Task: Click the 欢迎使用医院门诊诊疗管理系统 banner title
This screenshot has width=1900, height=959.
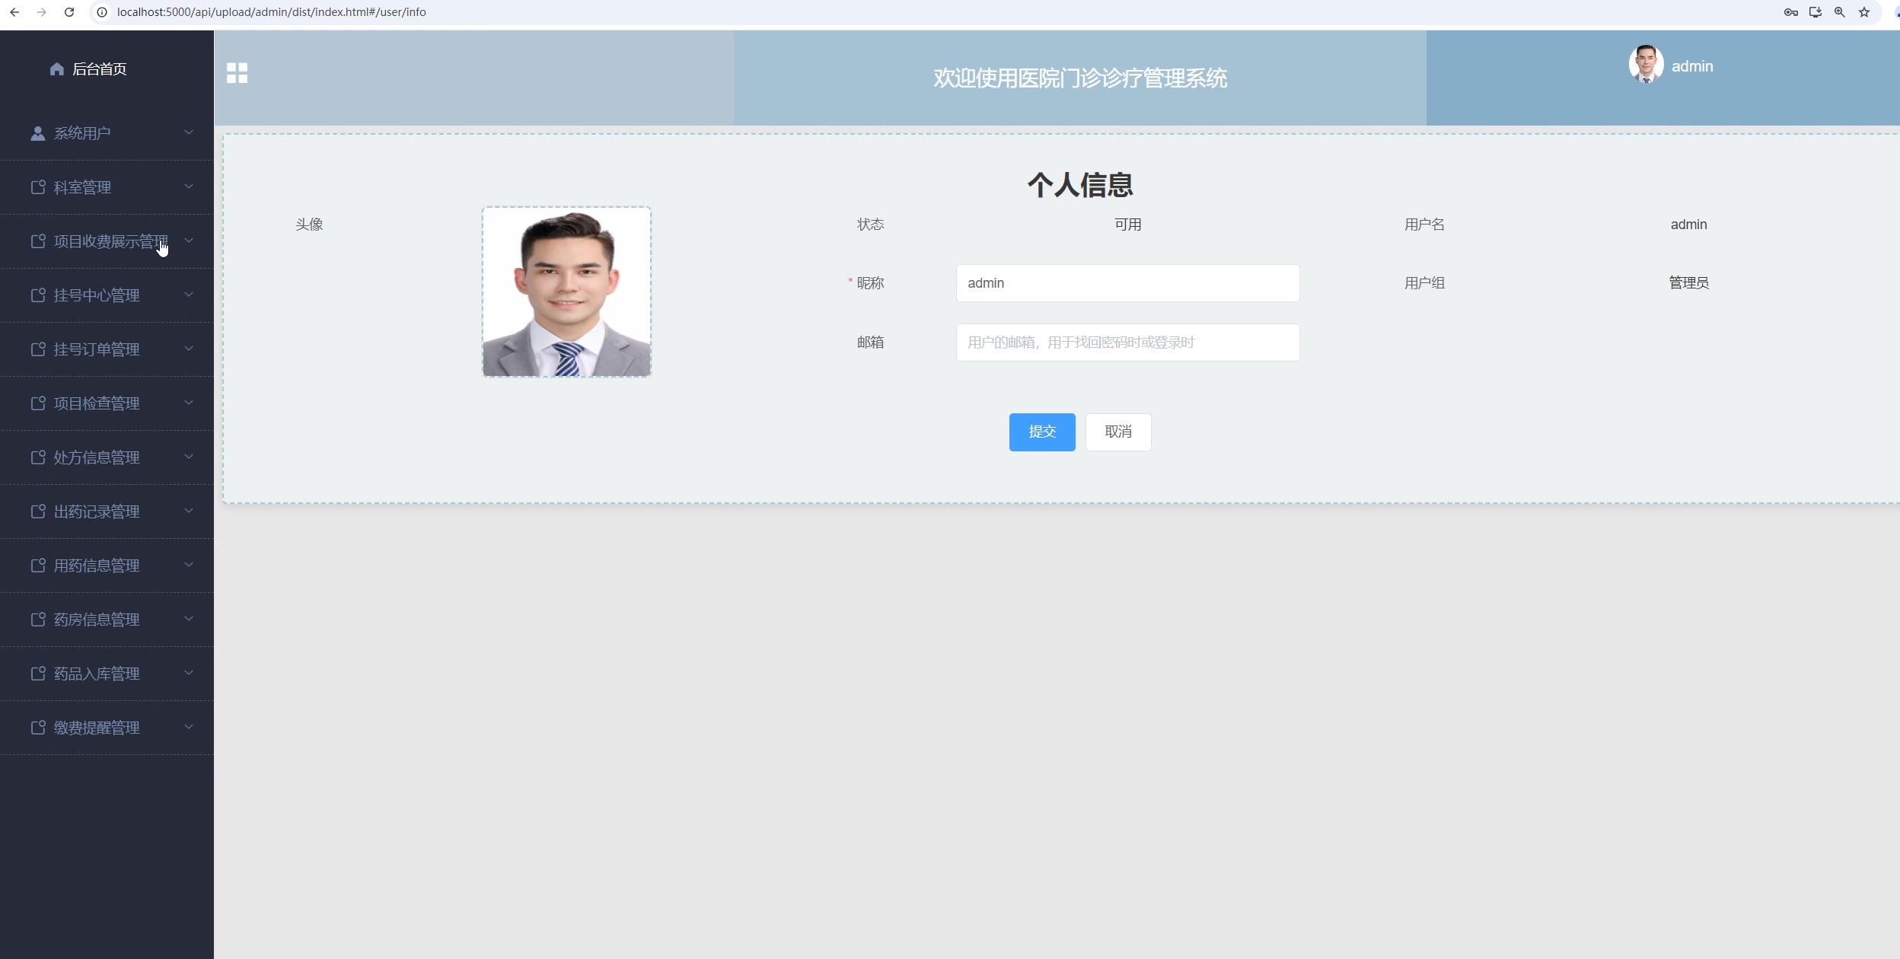Action: point(1080,78)
